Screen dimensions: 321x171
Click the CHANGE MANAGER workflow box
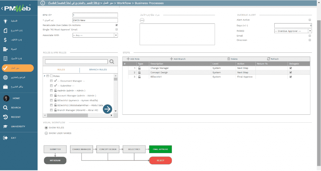[x=82, y=149]
